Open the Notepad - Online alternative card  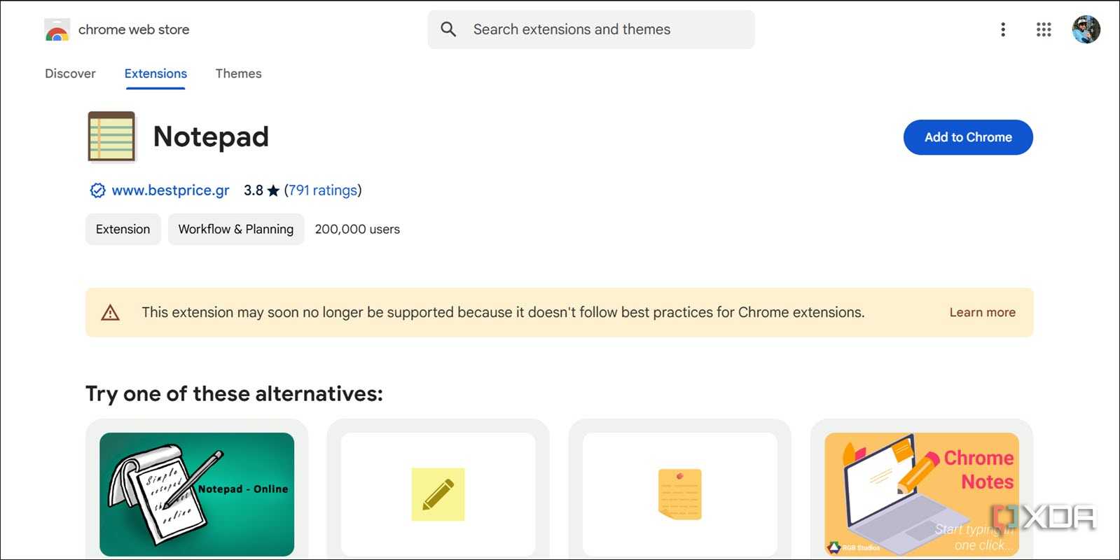click(x=197, y=490)
